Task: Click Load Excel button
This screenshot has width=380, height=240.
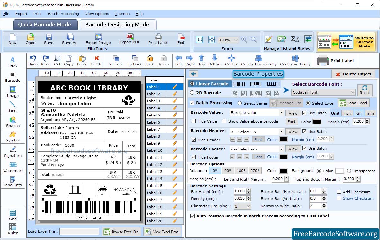Action: click(354, 103)
